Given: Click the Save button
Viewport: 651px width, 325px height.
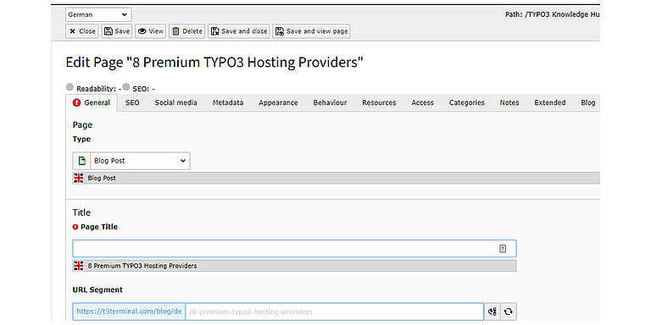Looking at the screenshot, I should (117, 31).
